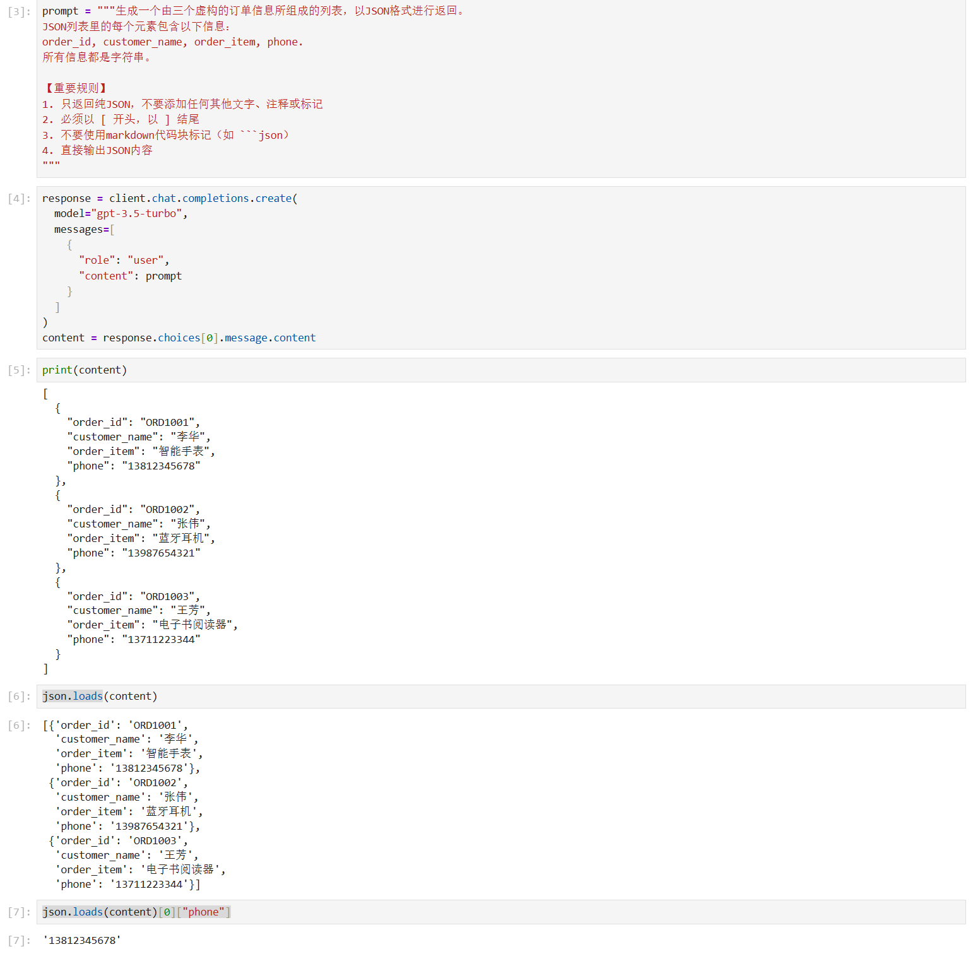Click the print(content) code cell
Screen dimensions: 973x954
501,370
